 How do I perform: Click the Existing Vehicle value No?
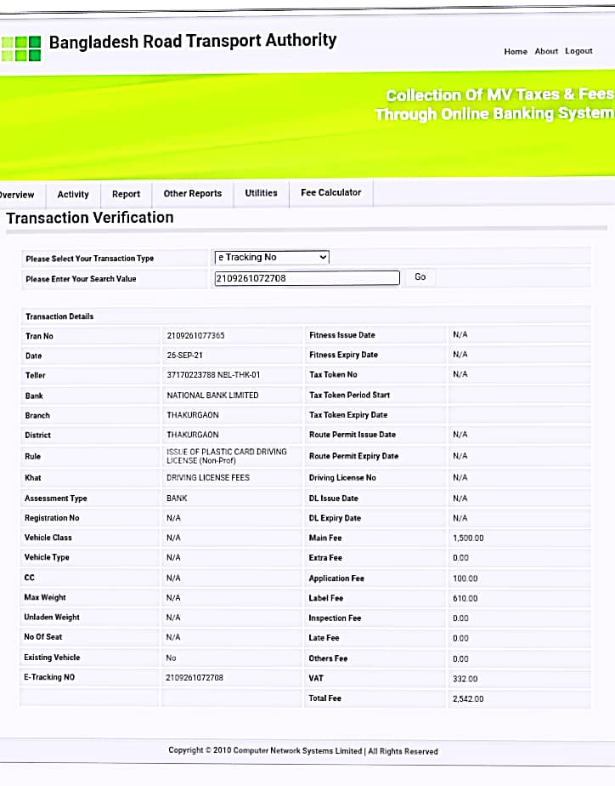[x=171, y=658]
